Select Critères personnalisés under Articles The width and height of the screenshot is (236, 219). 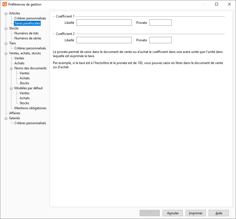30,18
